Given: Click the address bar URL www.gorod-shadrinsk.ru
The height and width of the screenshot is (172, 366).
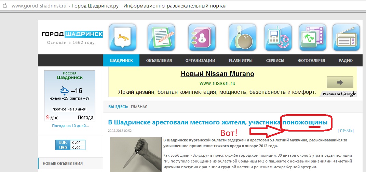Looking at the screenshot, I should pos(39,6).
